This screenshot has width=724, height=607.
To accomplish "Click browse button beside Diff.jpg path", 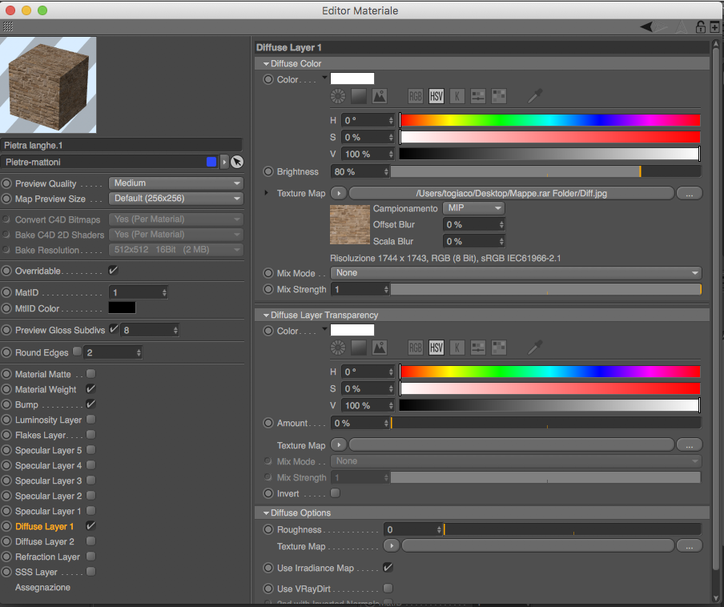I will click(x=689, y=193).
